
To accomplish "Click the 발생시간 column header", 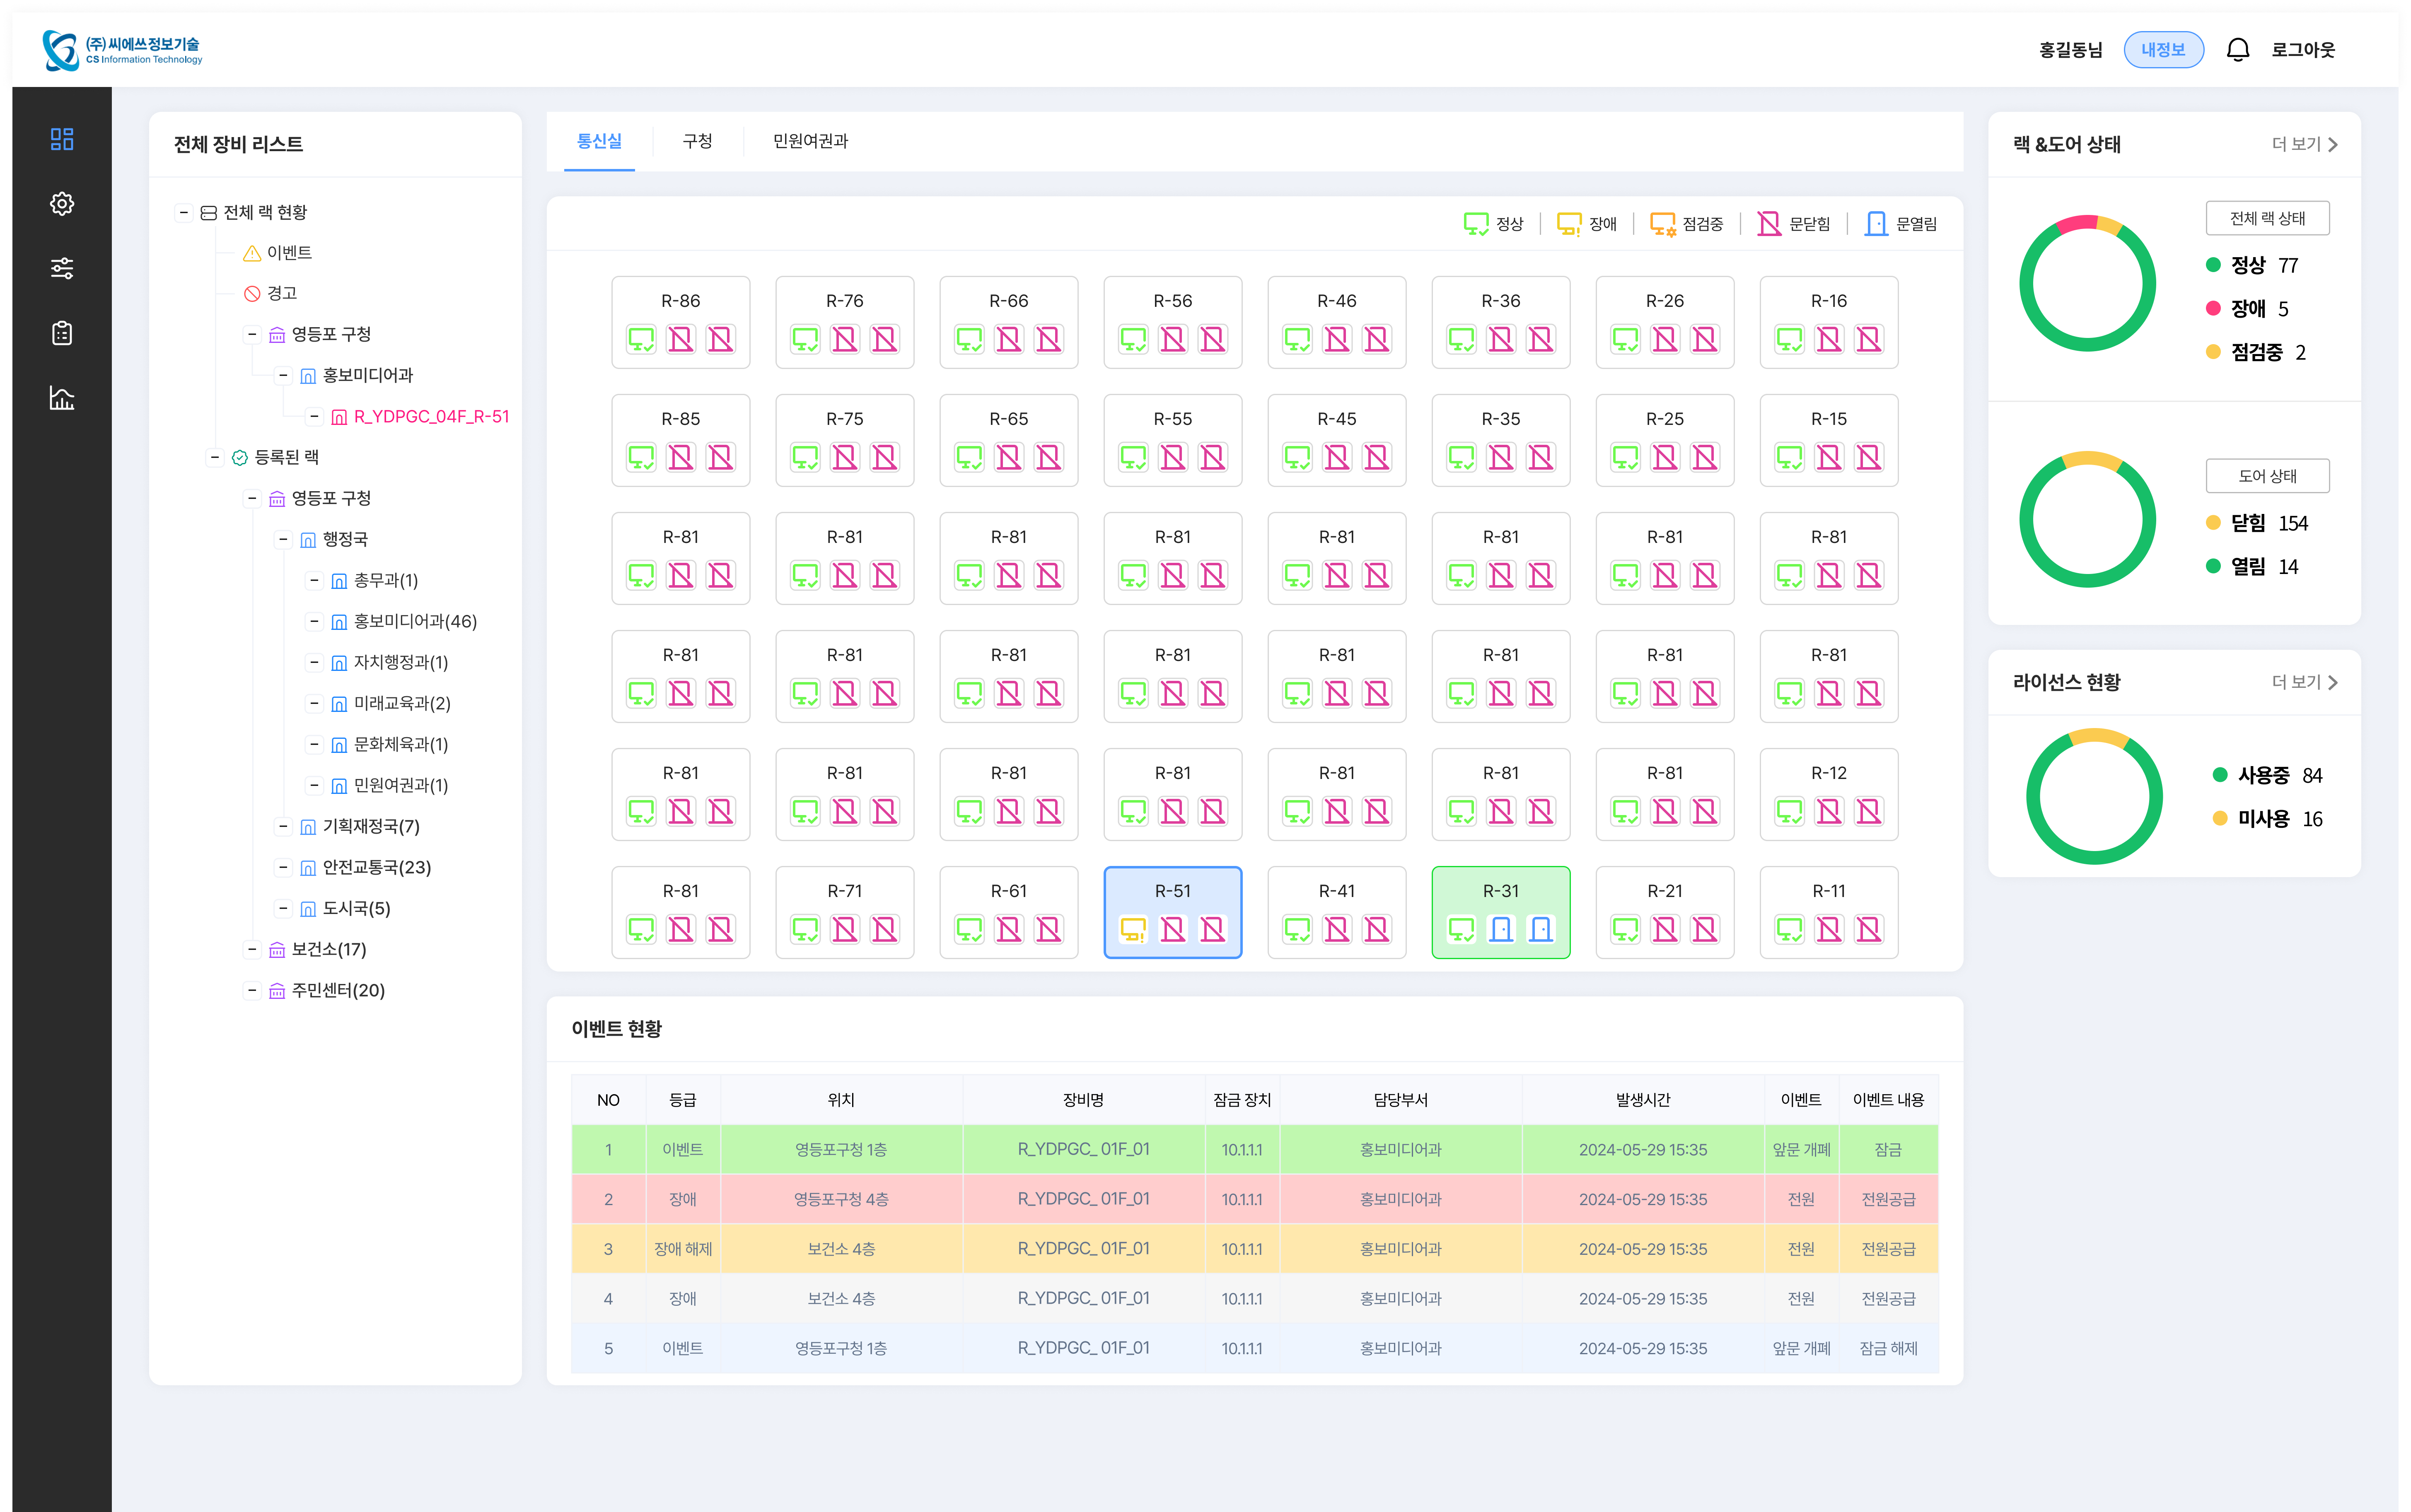I will 1642,1100.
